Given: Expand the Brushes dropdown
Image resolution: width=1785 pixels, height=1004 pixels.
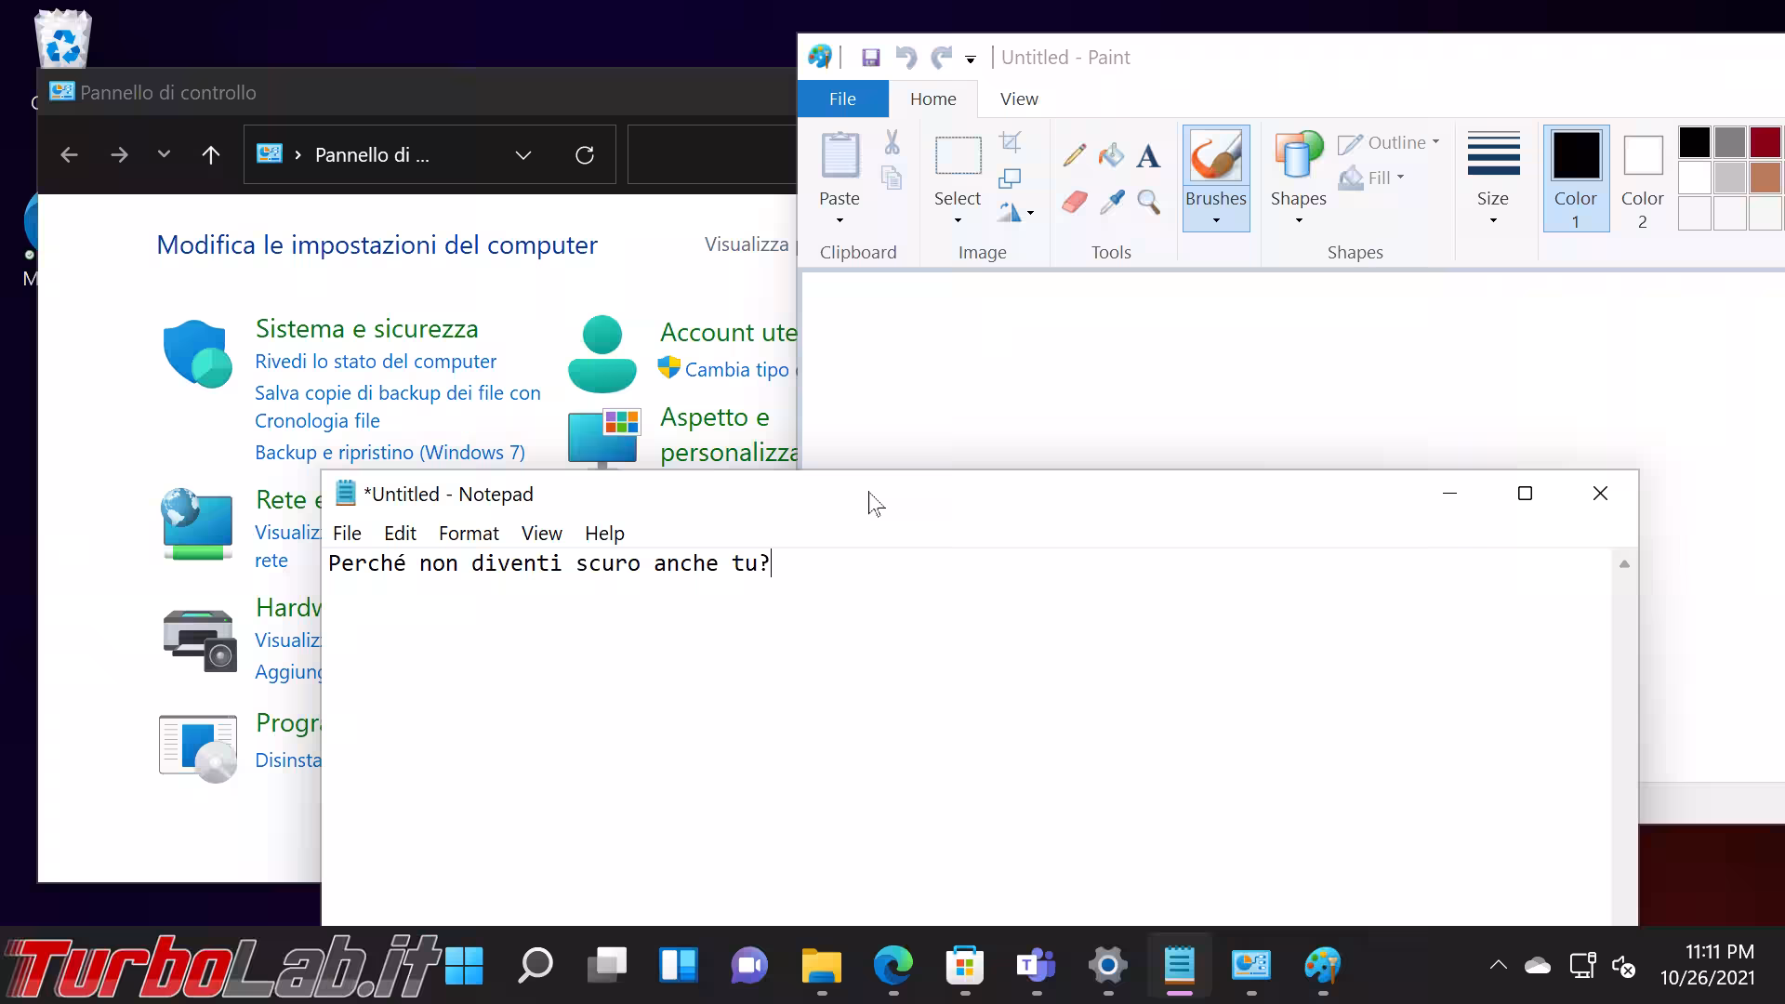Looking at the screenshot, I should (1215, 219).
